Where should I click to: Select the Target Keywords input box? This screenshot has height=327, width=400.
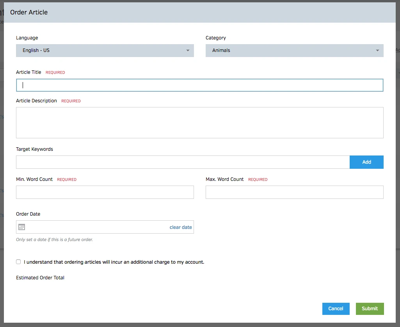(x=183, y=162)
